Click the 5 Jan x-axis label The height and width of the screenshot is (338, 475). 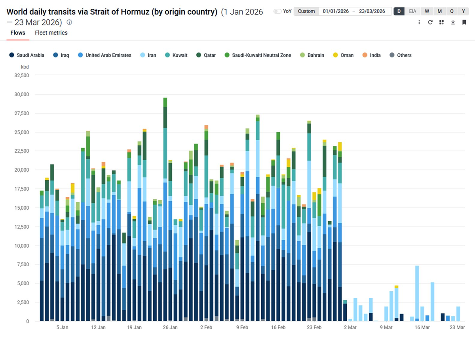[62, 328]
